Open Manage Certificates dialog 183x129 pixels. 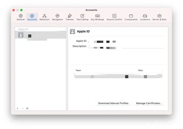pyautogui.click(x=149, y=103)
